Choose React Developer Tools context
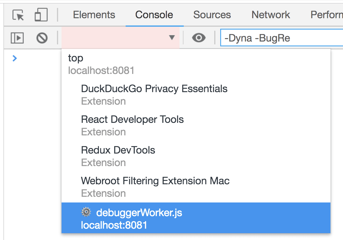The width and height of the screenshot is (343, 240). 196,126
